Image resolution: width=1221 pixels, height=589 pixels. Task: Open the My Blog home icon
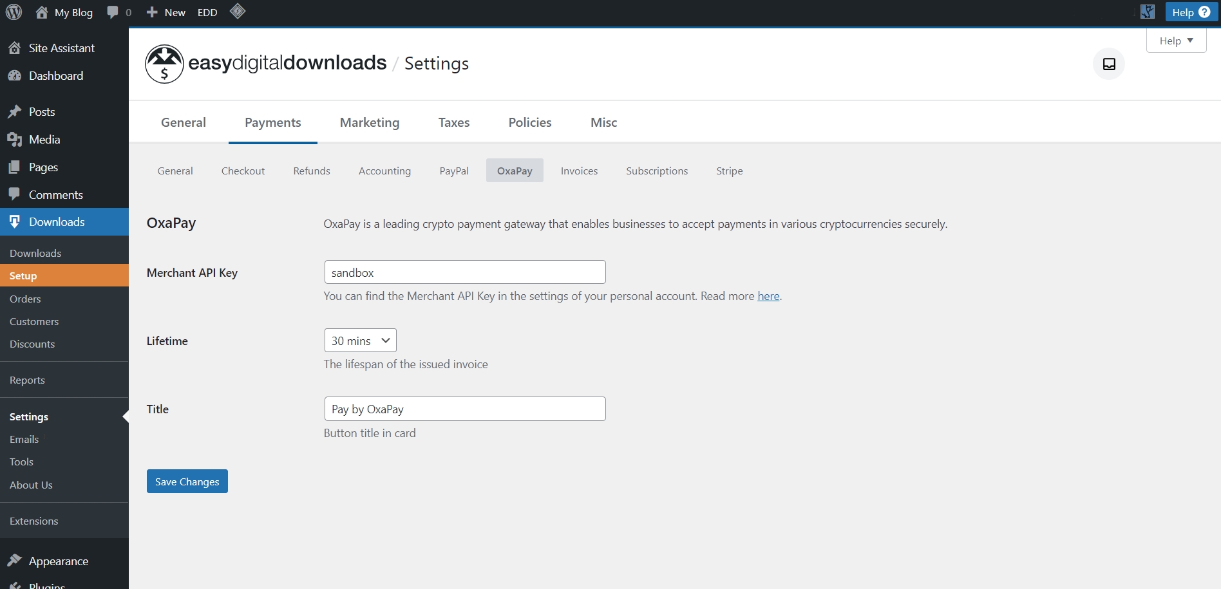pos(42,12)
